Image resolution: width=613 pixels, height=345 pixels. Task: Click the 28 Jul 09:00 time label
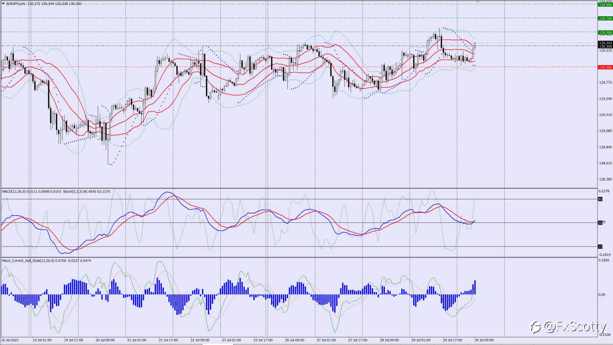(390, 340)
